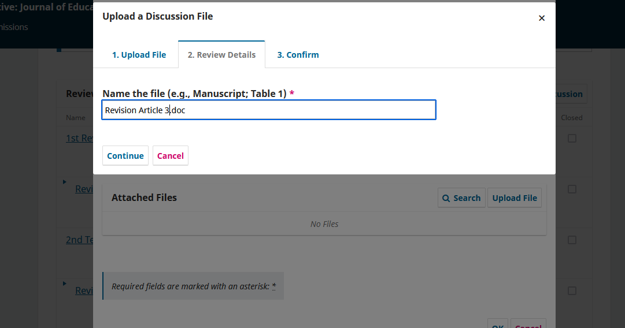Toggle the Closed checkbox in second row
Image resolution: width=625 pixels, height=328 pixels.
coord(572,189)
